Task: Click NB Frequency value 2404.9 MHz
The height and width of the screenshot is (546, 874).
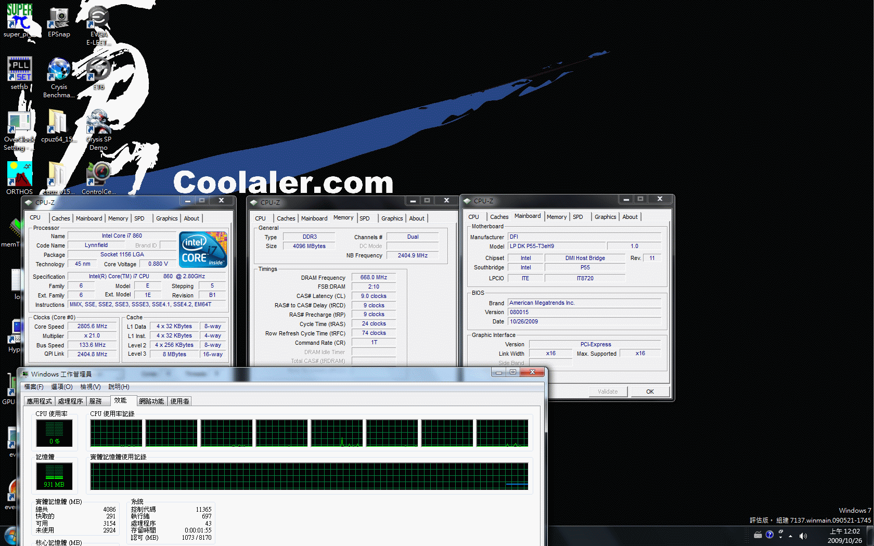Action: click(x=413, y=255)
